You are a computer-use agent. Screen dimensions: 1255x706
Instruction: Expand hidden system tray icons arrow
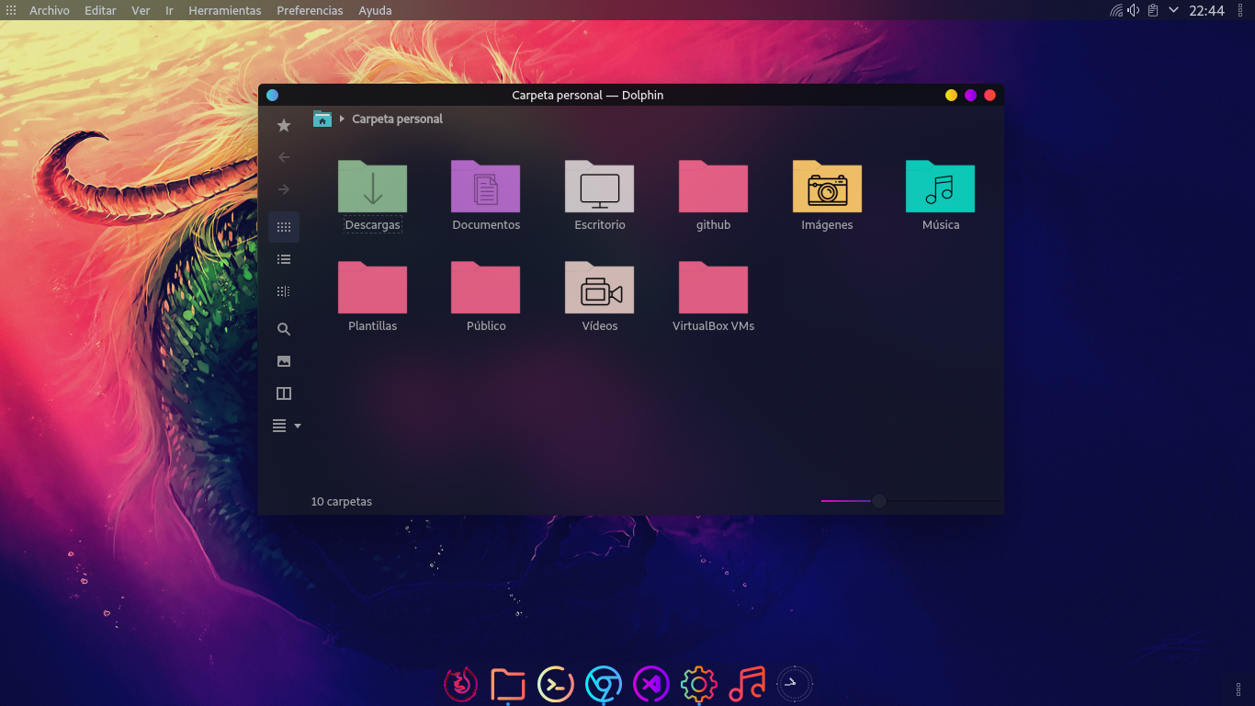(1173, 10)
